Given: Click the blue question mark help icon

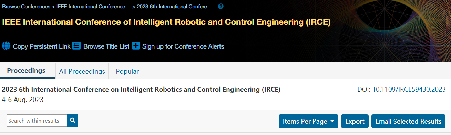Looking at the screenshot, I should 221,6.
